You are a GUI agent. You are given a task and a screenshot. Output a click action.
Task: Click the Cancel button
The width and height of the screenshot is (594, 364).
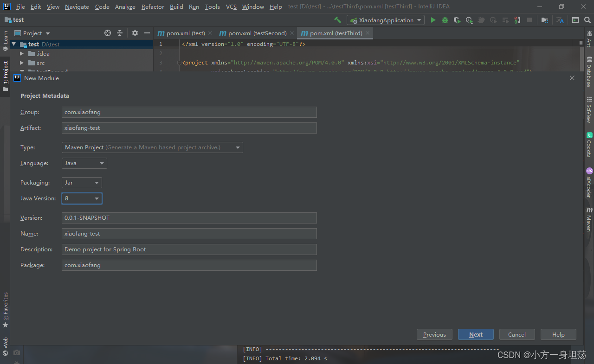pyautogui.click(x=517, y=334)
